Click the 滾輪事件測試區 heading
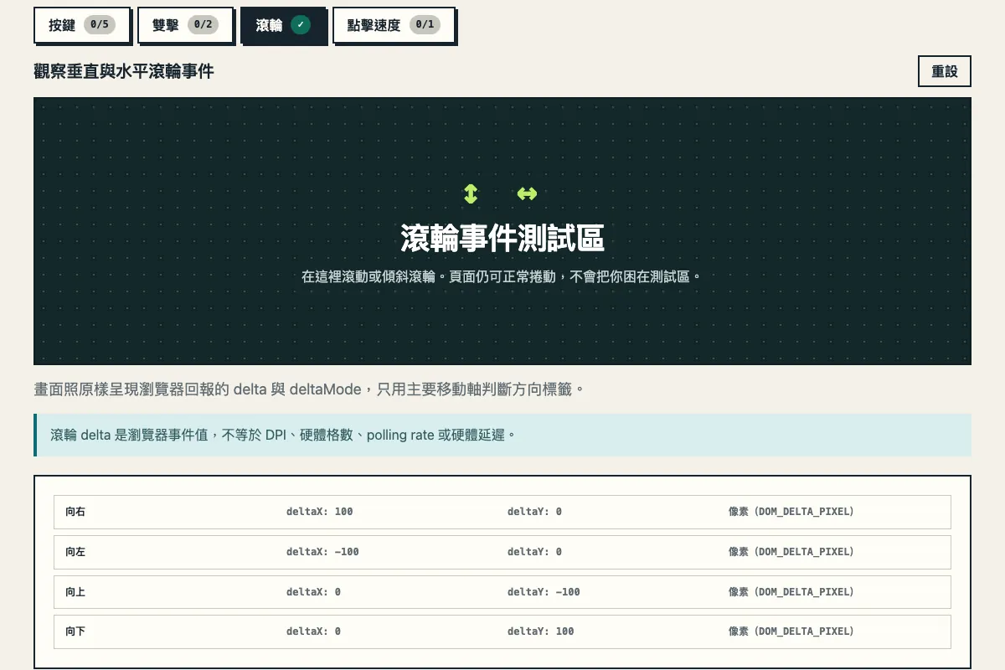This screenshot has width=1005, height=670. tap(502, 239)
